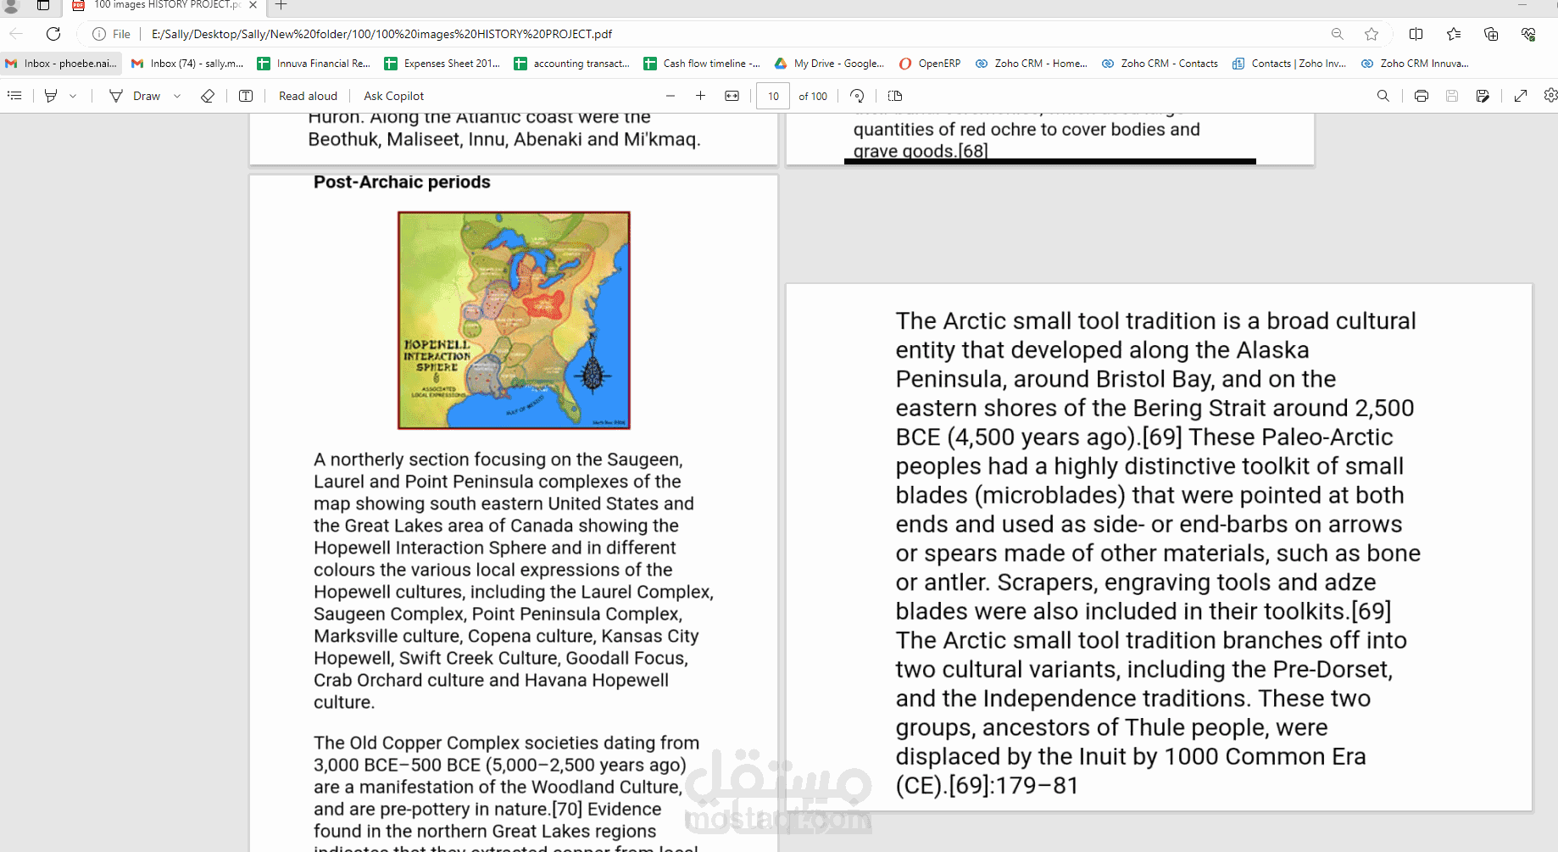Close the HISTORY PROJECT tab
Viewport: 1558px width, 852px height.
253,5
